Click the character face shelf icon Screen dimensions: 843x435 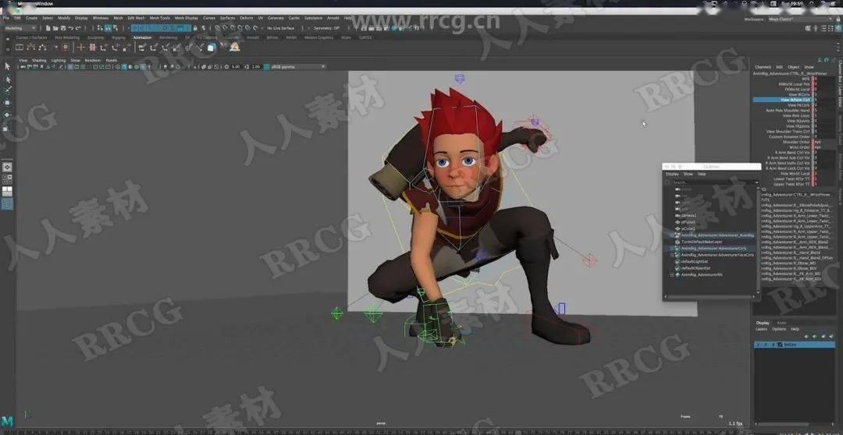pyautogui.click(x=235, y=48)
